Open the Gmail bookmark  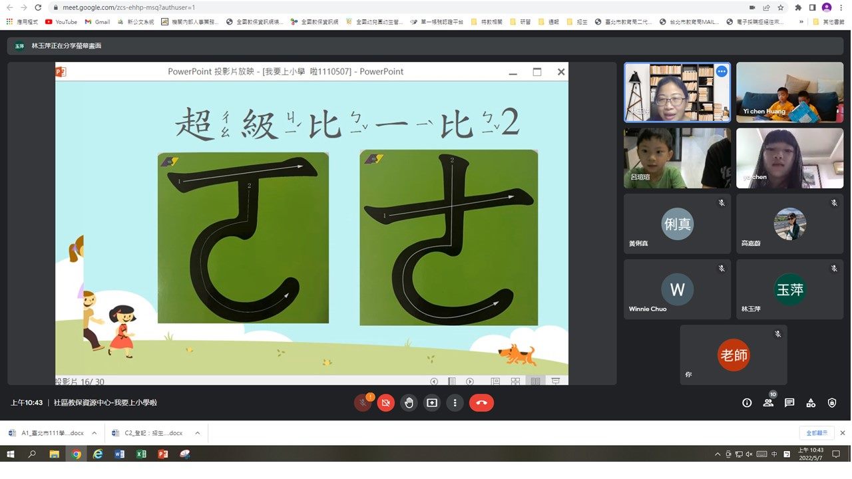coord(97,22)
